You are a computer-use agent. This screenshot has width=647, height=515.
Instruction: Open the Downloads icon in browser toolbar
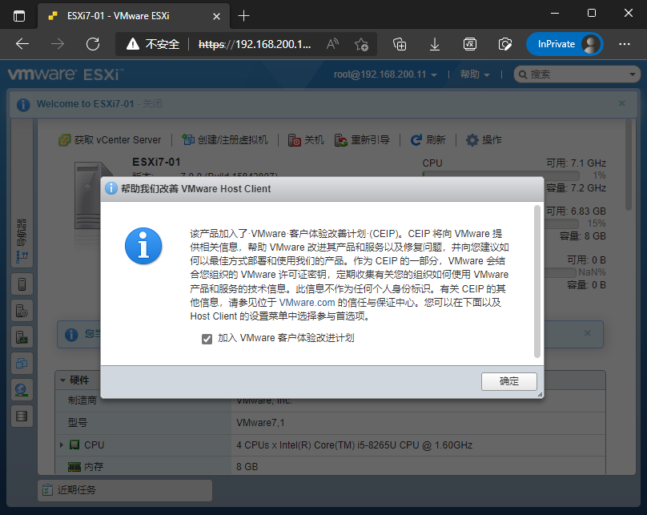pos(435,44)
